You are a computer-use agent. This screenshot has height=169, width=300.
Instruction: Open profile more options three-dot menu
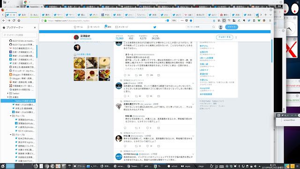click(x=236, y=38)
